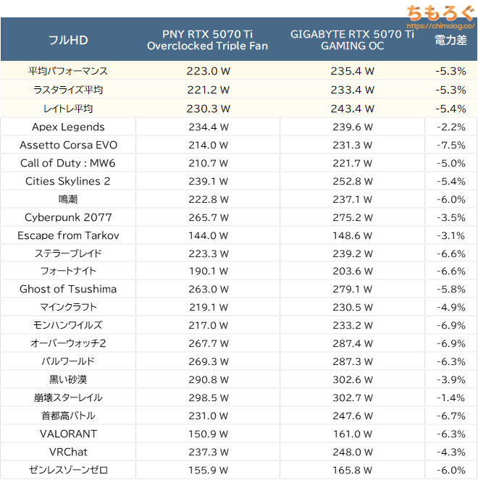478x480 pixels.
Task: Select the Assetto Corsa EVO label
Action: coord(68,145)
